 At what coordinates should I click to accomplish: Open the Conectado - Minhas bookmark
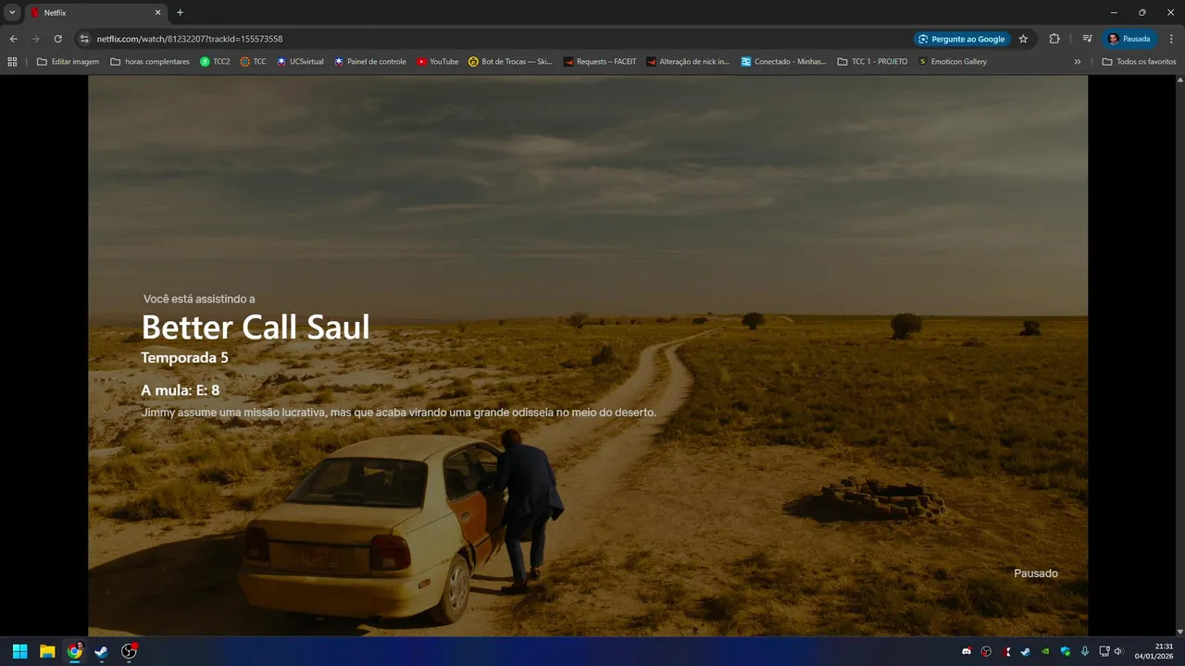[784, 62]
